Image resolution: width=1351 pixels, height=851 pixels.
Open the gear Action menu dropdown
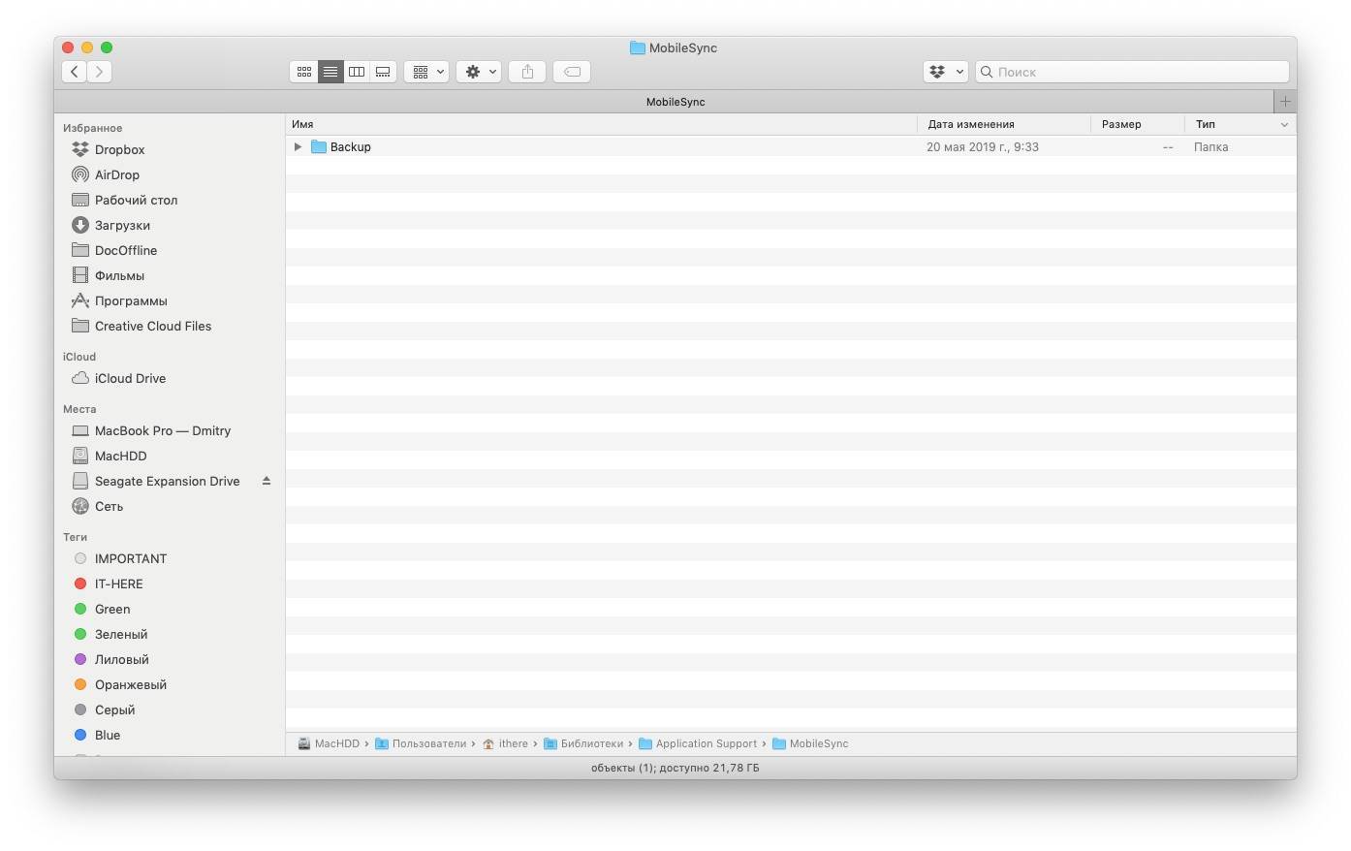(x=479, y=72)
